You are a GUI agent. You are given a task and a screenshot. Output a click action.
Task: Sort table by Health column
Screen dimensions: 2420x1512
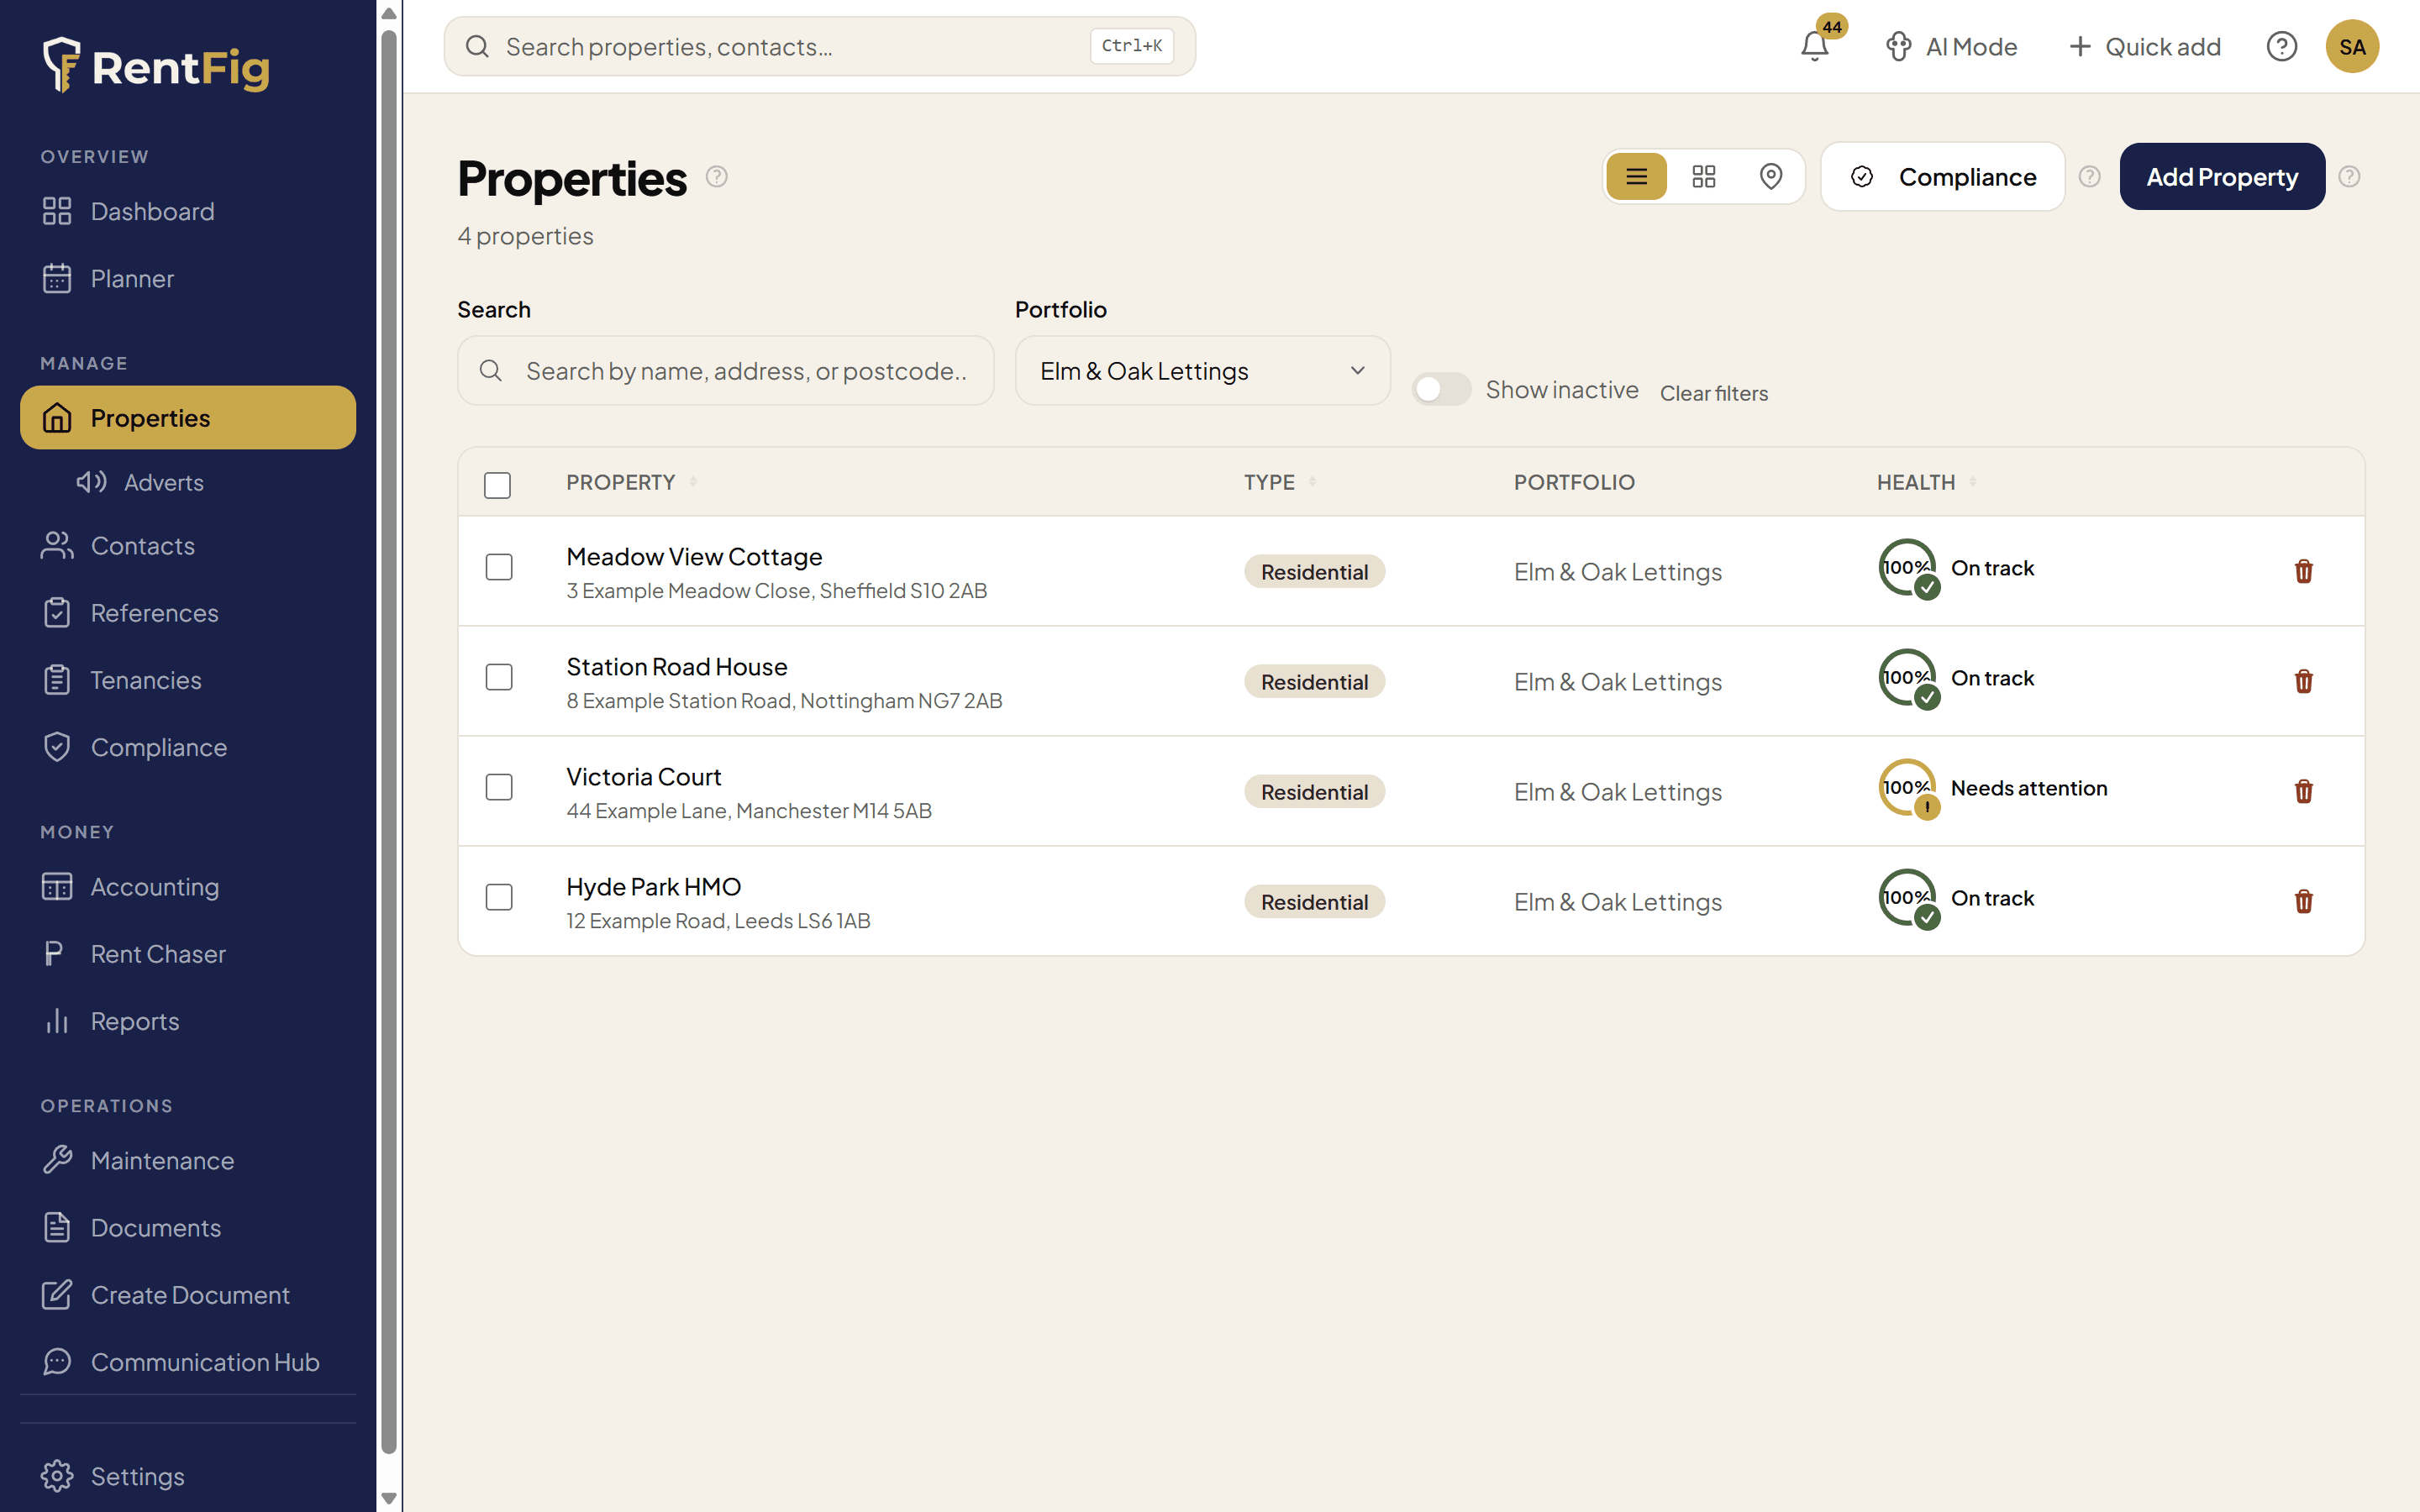coord(1926,482)
